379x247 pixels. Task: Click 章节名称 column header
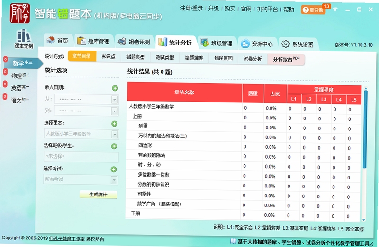(x=184, y=92)
